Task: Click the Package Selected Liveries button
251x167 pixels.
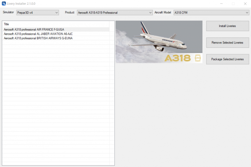Action: click(x=227, y=59)
